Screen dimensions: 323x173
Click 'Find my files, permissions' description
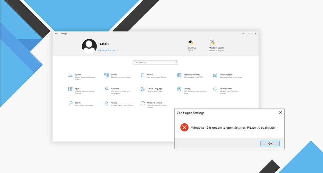84,105
